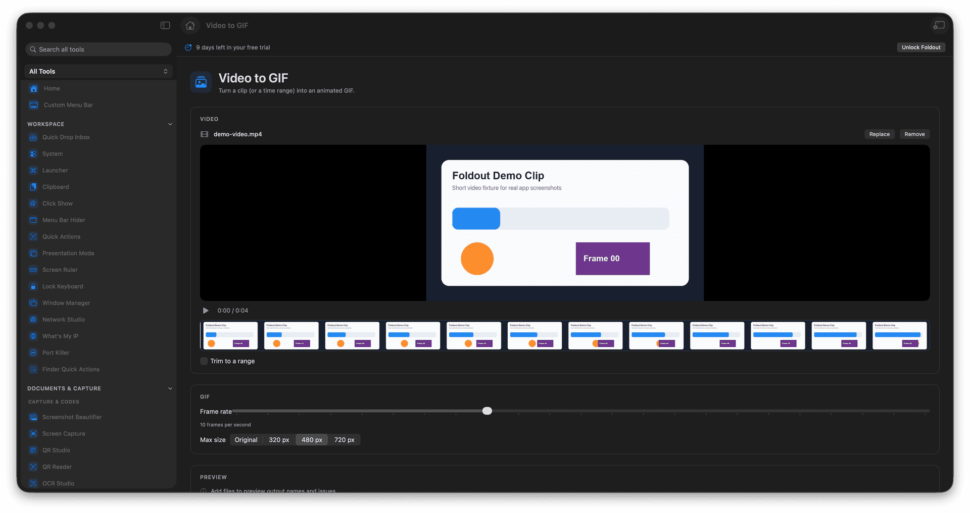Open the QR Reader icon
970x513 pixels.
click(x=33, y=467)
